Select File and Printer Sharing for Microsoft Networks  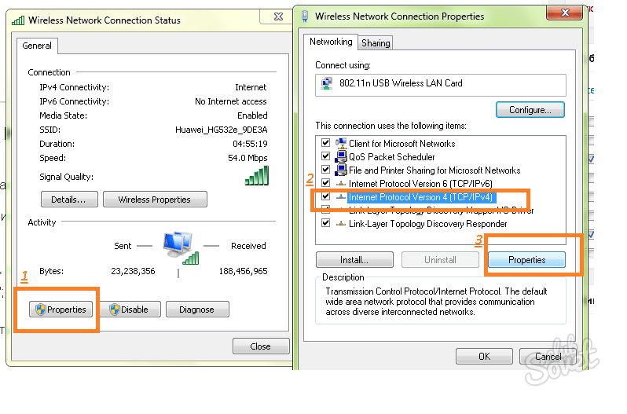tap(434, 170)
